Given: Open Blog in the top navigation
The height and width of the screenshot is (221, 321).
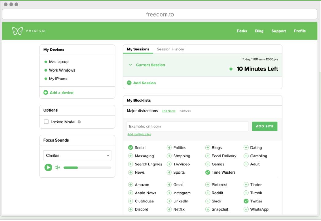Looking at the screenshot, I should [x=259, y=31].
